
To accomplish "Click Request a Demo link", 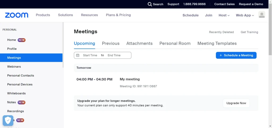I will click(251, 4).
